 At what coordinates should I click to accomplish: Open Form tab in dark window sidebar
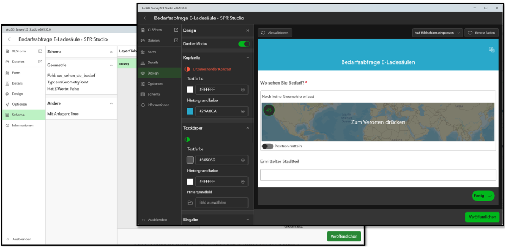pos(160,51)
